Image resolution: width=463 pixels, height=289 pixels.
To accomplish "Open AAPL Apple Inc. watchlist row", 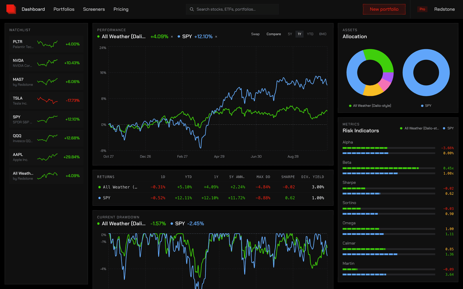I will 46,157.
